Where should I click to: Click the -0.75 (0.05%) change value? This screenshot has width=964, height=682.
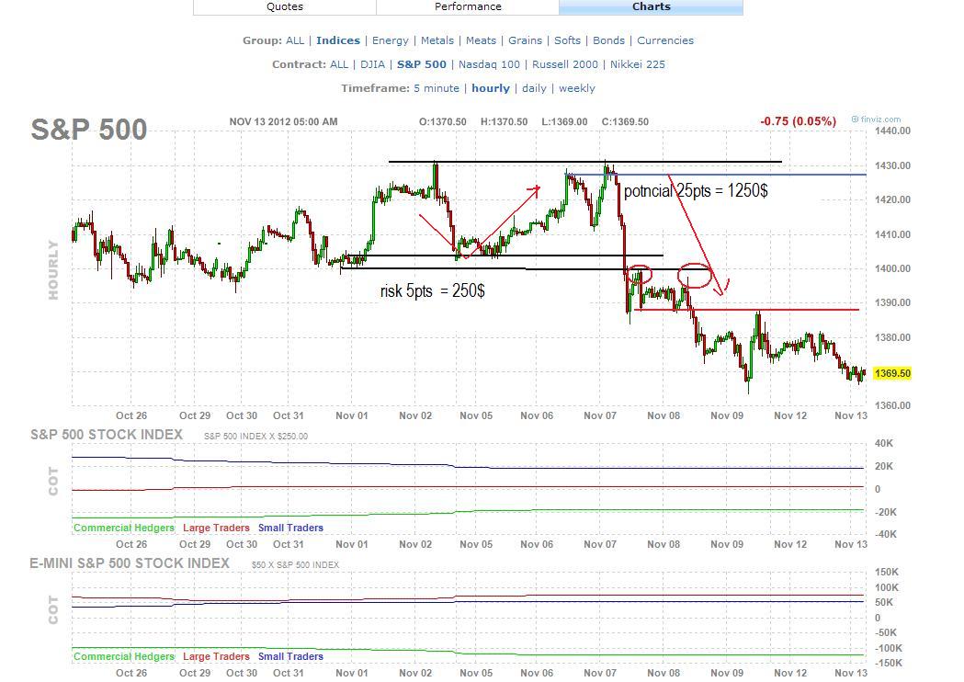click(x=798, y=121)
